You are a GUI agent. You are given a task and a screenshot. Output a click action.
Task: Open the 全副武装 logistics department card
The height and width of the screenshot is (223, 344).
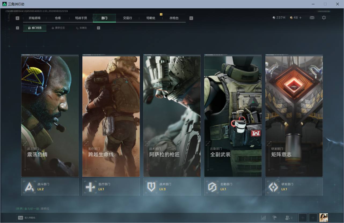[233, 116]
